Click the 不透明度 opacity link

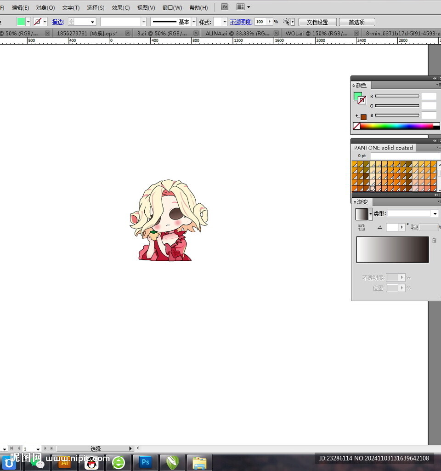click(241, 22)
